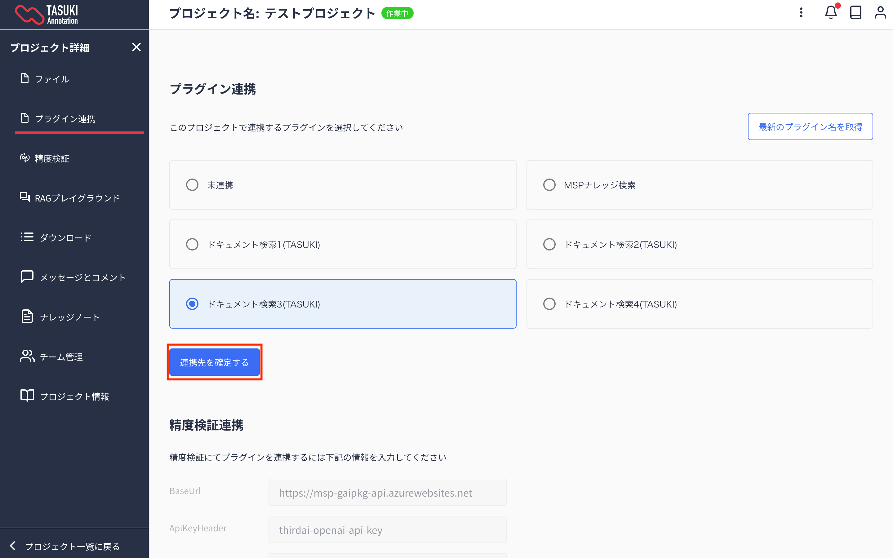This screenshot has width=893, height=558.
Task: Click 最新のプラグイン名を取得 button
Action: pos(810,126)
